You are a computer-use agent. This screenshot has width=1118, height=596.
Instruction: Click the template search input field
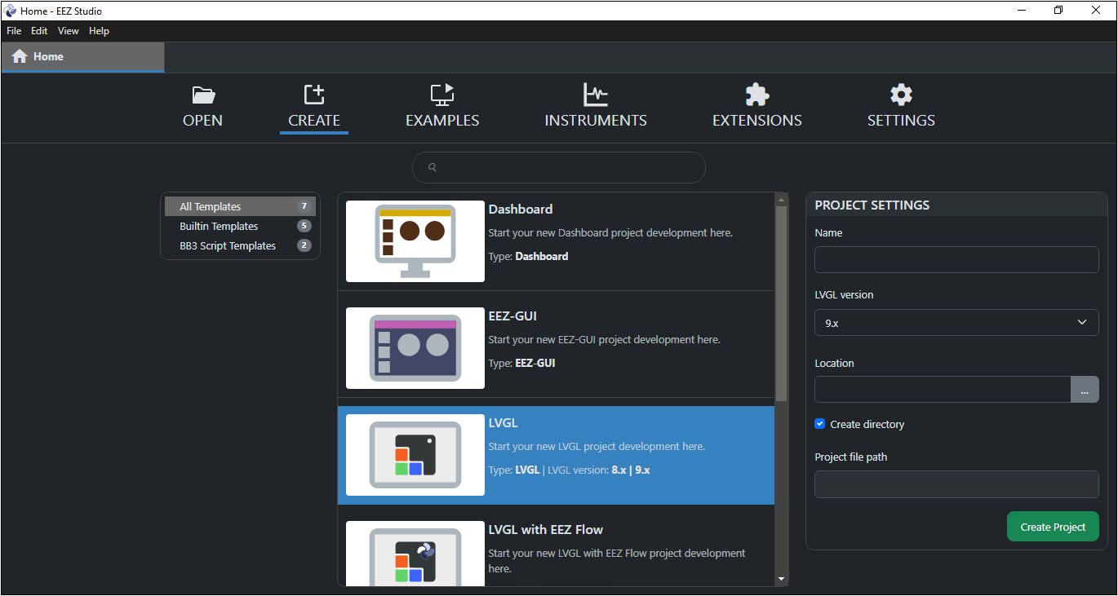point(559,167)
